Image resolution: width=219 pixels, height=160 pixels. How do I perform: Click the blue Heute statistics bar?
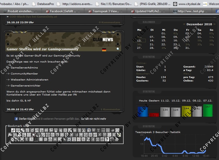[143, 112]
